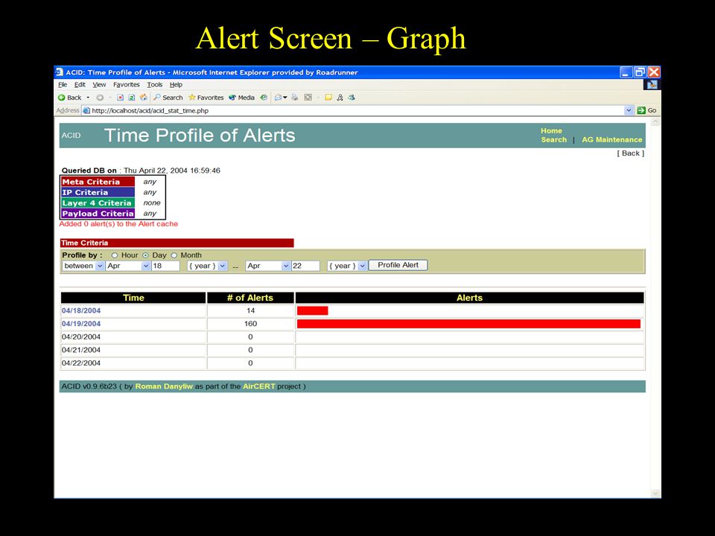Refresh the page with the Refresh icon
Screen dimensions: 715x536
[131, 98]
